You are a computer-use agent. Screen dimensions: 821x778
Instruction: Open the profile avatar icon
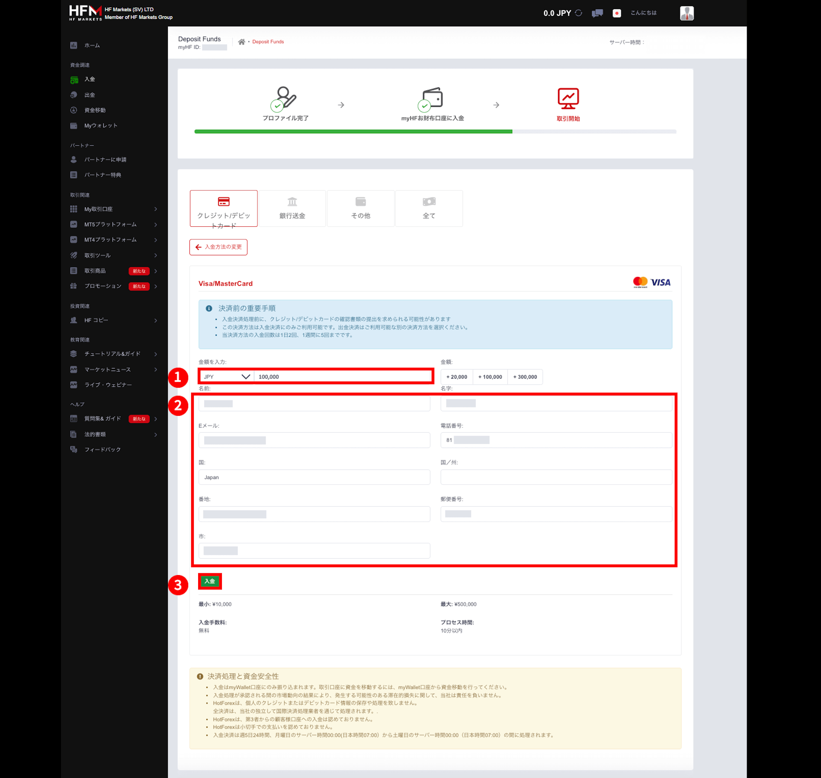(x=687, y=13)
